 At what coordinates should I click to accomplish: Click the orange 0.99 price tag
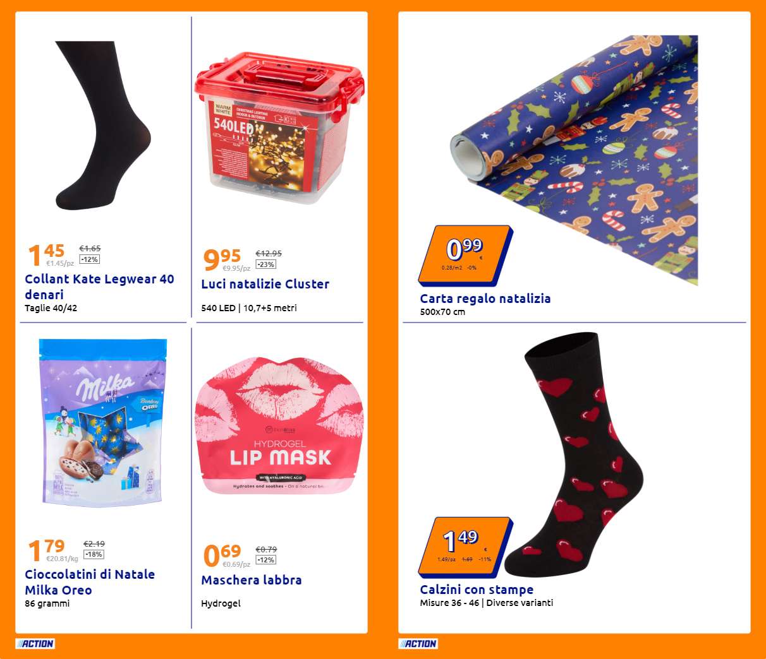point(465,255)
